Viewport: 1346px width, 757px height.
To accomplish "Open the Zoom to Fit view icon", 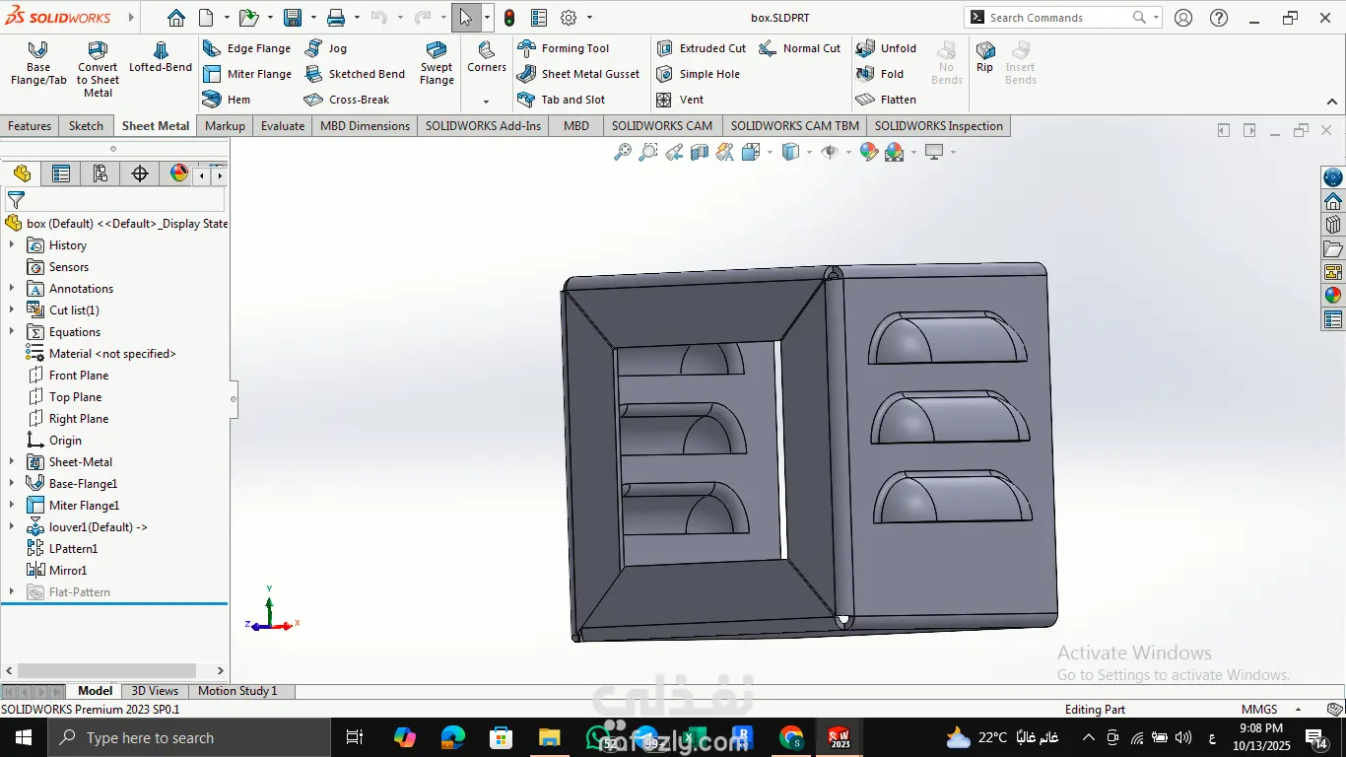I will (x=622, y=152).
